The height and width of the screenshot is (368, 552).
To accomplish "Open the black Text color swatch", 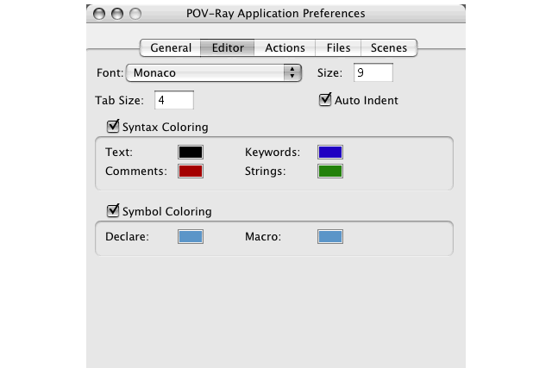I will pos(191,152).
